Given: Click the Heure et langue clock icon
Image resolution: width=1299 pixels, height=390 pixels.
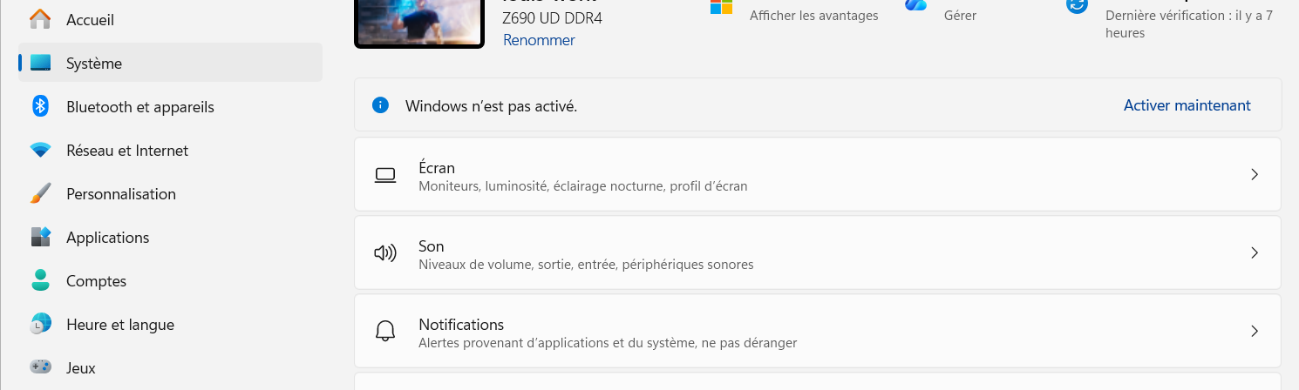Looking at the screenshot, I should click(x=40, y=324).
